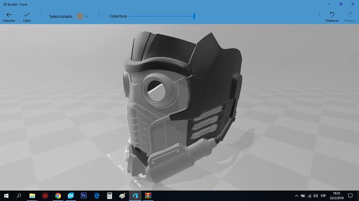
Task: Open the Action Center notifications
Action: tap(350, 196)
